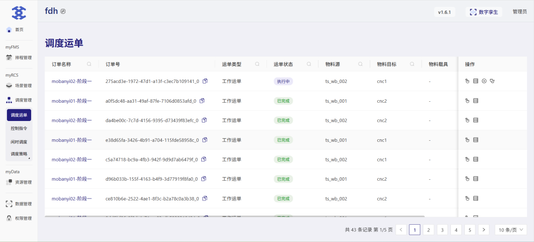Click the 数字孪生 button in header
The height and width of the screenshot is (242, 534).
[x=484, y=12]
